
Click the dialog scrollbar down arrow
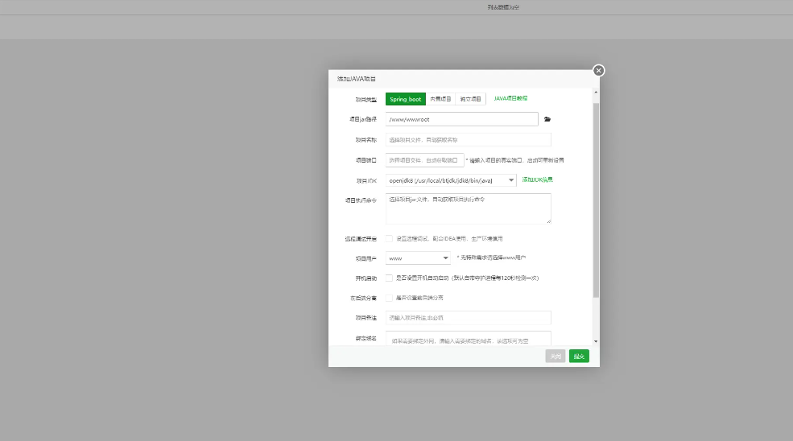coord(596,341)
